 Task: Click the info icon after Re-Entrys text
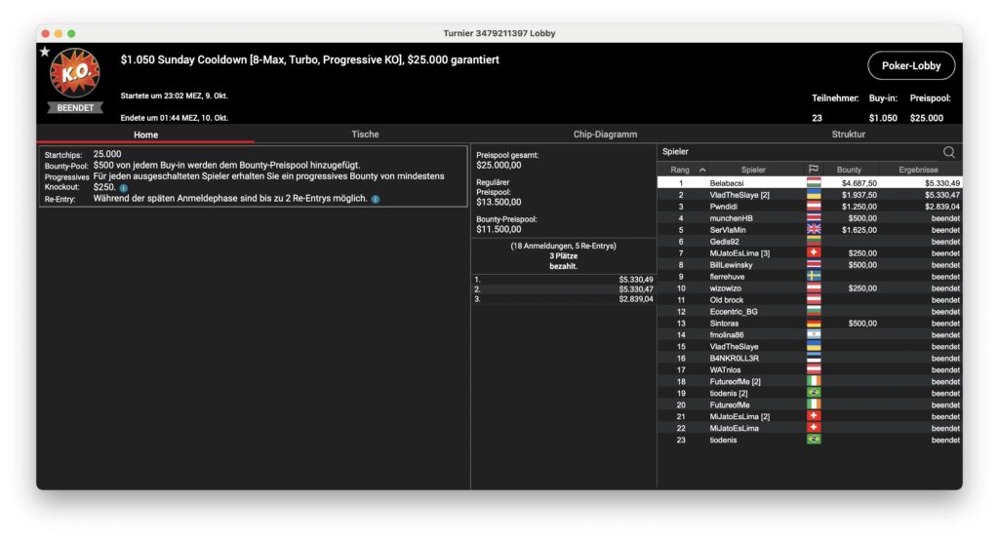pos(376,199)
